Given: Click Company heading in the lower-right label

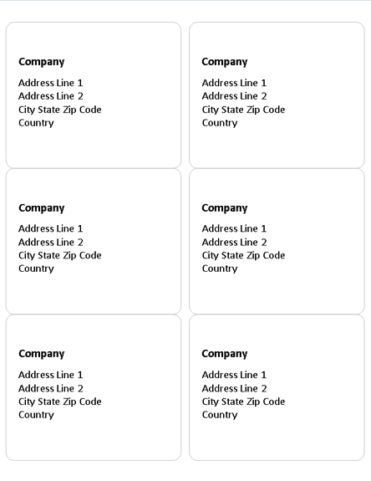Looking at the screenshot, I should 225,354.
